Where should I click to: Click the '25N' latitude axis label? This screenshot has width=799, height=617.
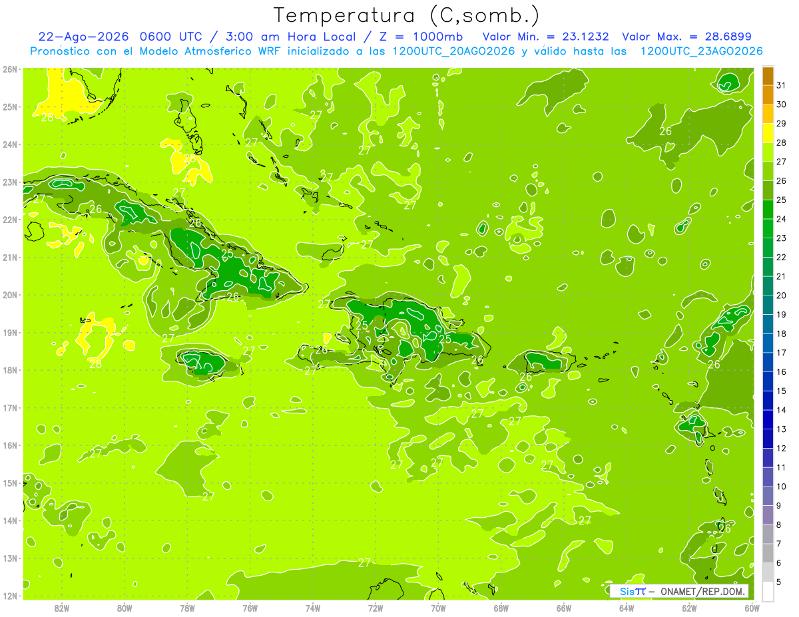(10, 106)
